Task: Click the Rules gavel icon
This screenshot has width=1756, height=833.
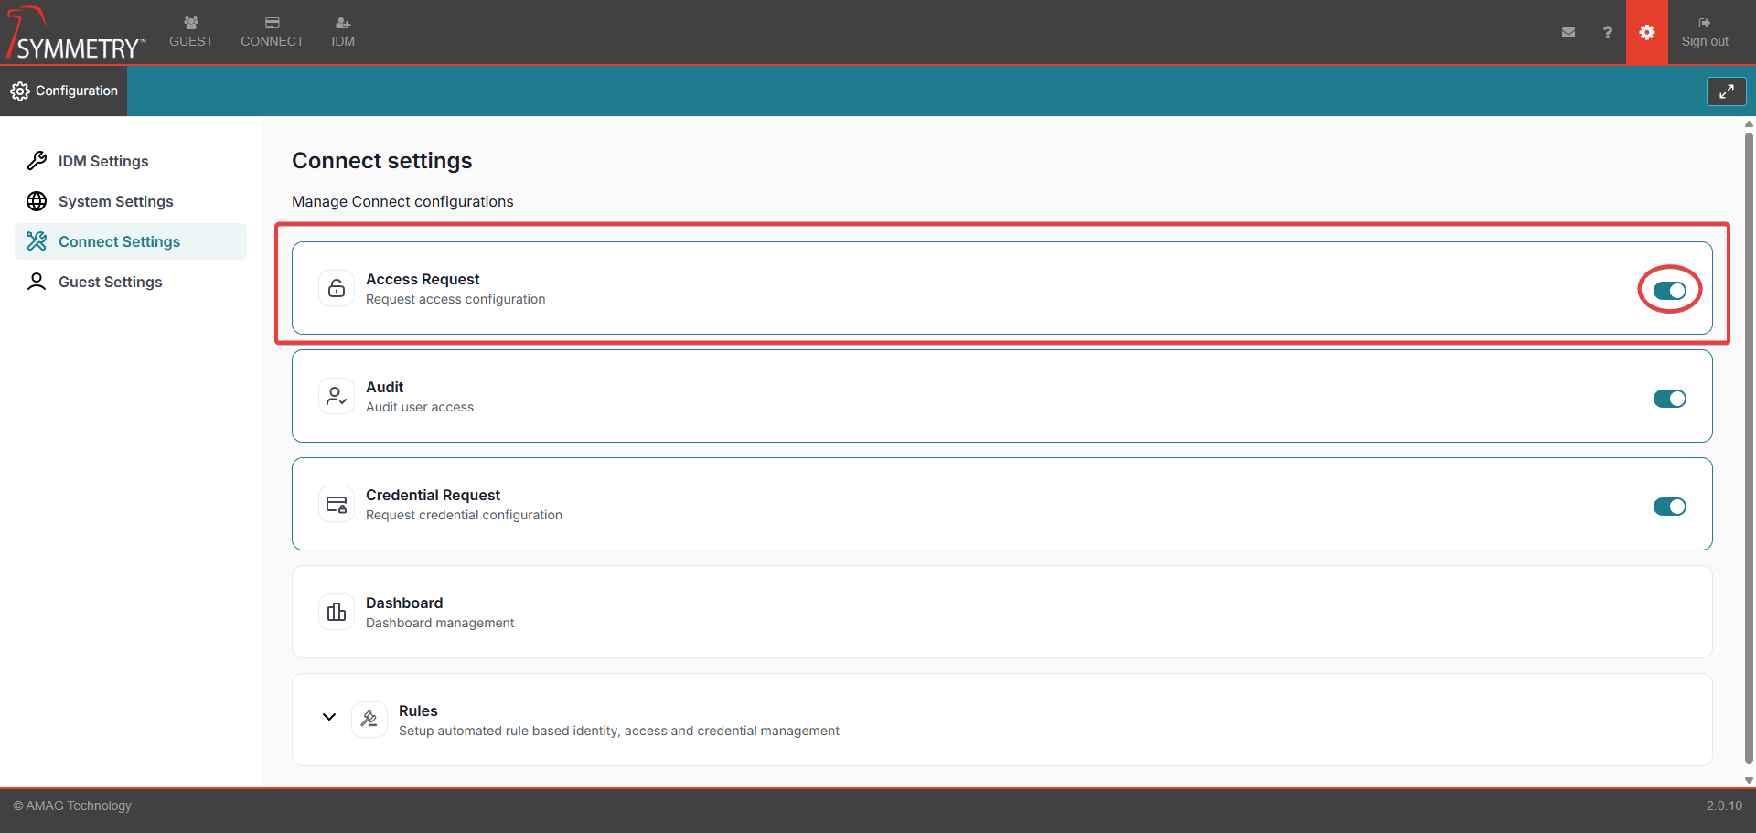Action: tap(369, 720)
